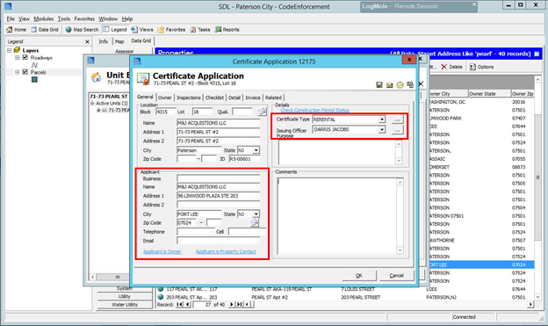
Task: Click the Properties grid vertical scrollbar
Action: point(537,187)
